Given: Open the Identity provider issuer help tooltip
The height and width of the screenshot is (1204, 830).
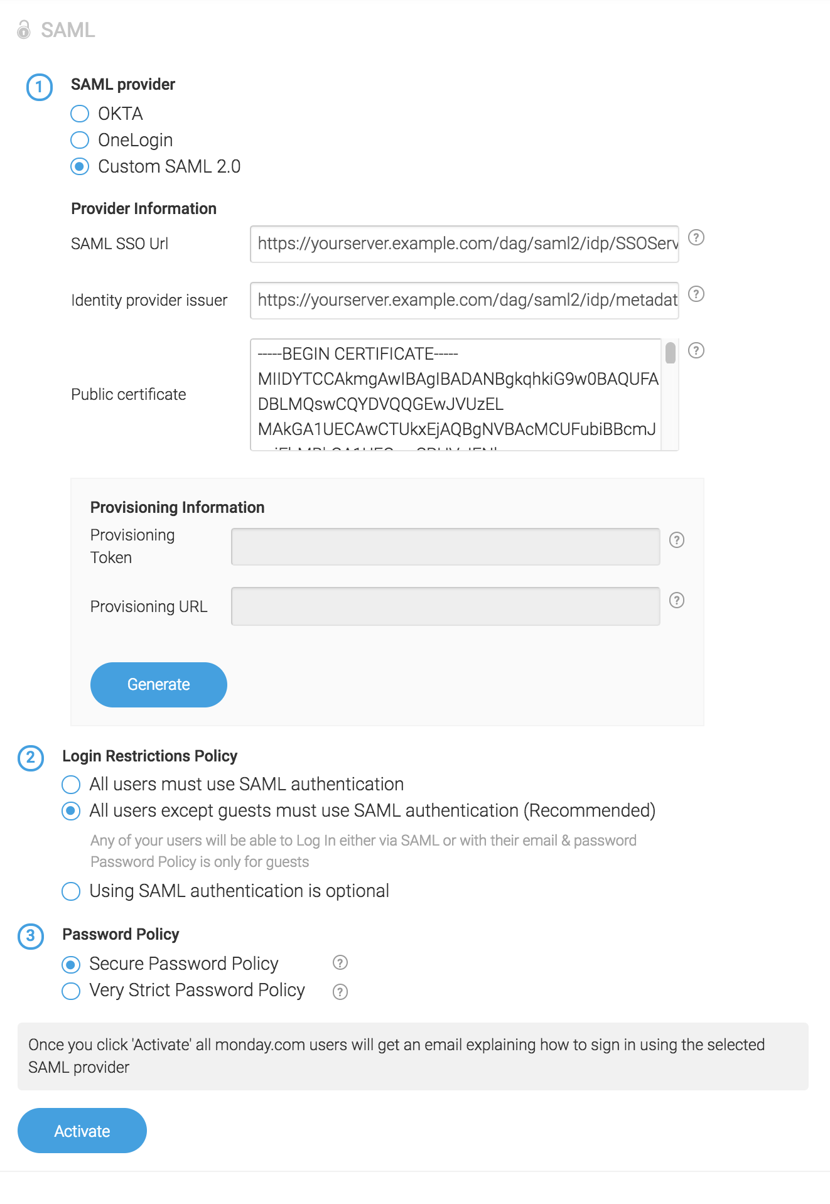Looking at the screenshot, I should point(696,294).
